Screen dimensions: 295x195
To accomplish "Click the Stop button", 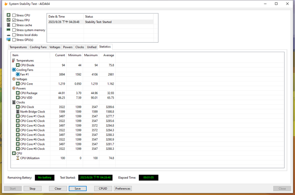I will [x=32, y=188].
